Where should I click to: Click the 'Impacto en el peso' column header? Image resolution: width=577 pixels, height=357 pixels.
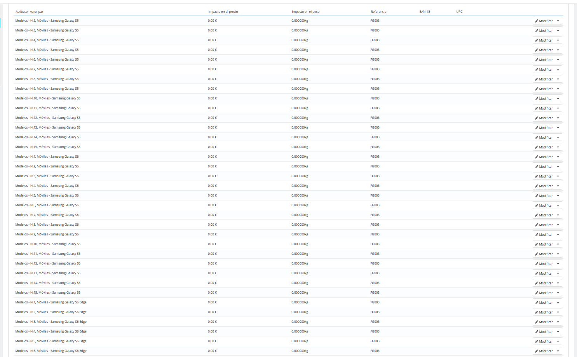tap(305, 12)
